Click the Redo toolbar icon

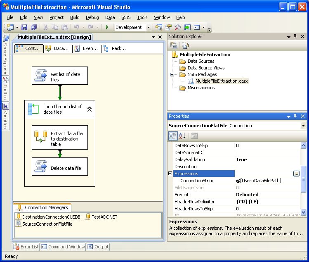[x=91, y=27]
